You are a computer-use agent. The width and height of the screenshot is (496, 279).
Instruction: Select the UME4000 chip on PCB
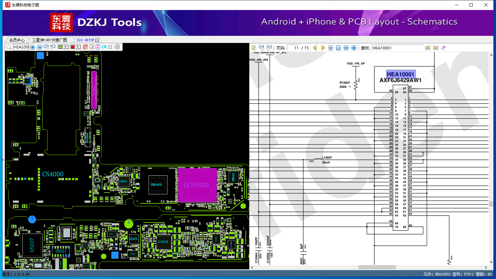(x=158, y=185)
